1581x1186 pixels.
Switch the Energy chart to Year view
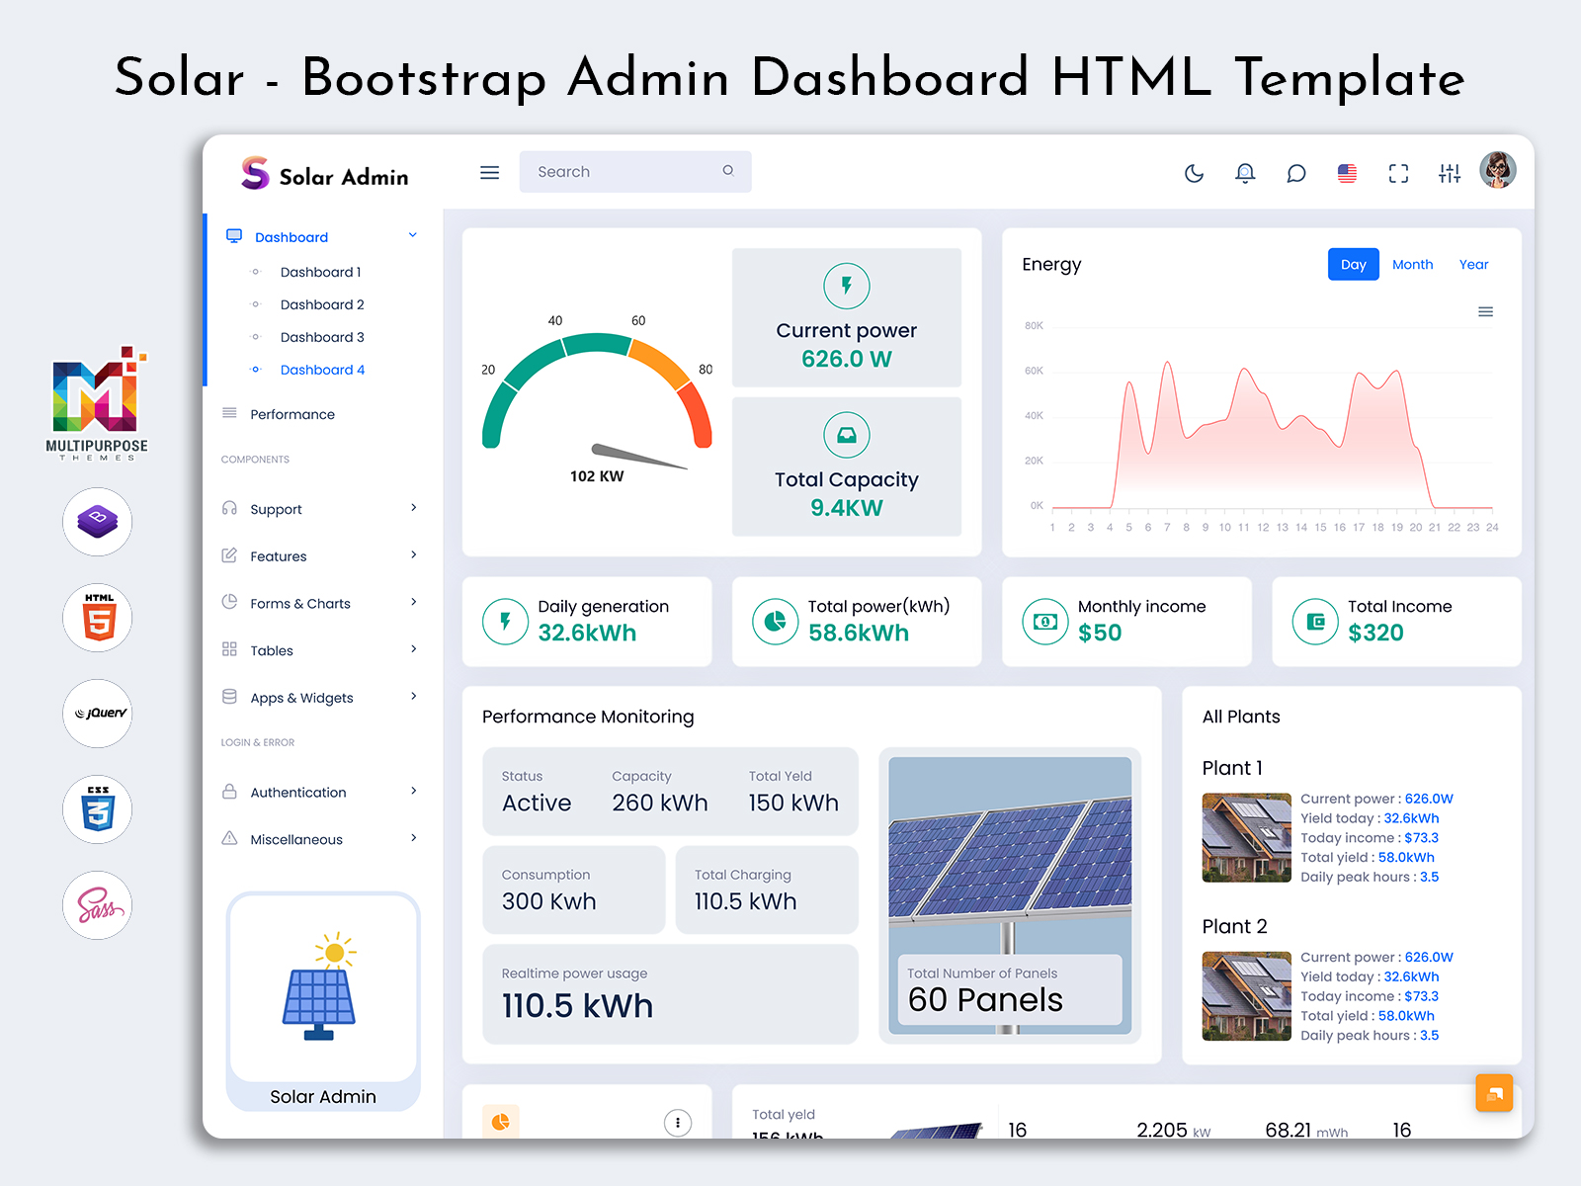pos(1473,264)
